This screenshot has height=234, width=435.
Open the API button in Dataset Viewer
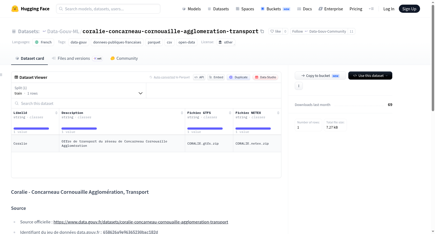pos(199,77)
